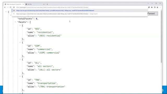Screen dimensions: 167x94
Task: Open the extensions puzzle icon
Action: click(152, 7)
